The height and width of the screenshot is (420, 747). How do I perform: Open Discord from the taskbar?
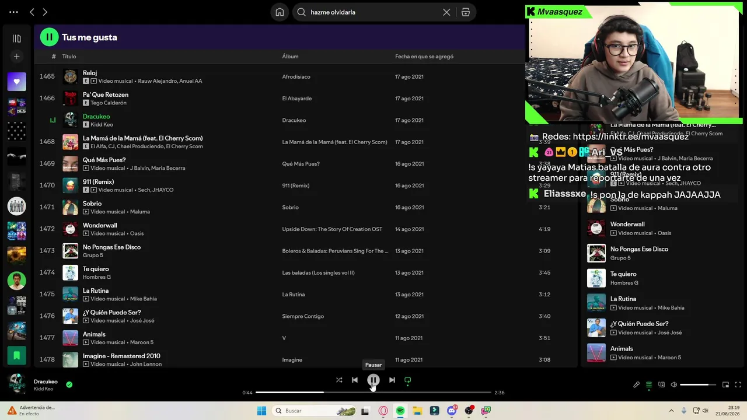pos(452,411)
